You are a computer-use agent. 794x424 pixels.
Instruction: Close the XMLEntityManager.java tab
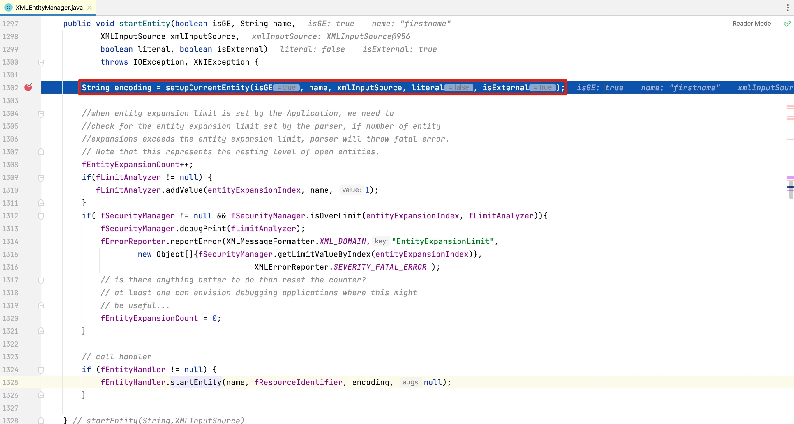point(90,8)
